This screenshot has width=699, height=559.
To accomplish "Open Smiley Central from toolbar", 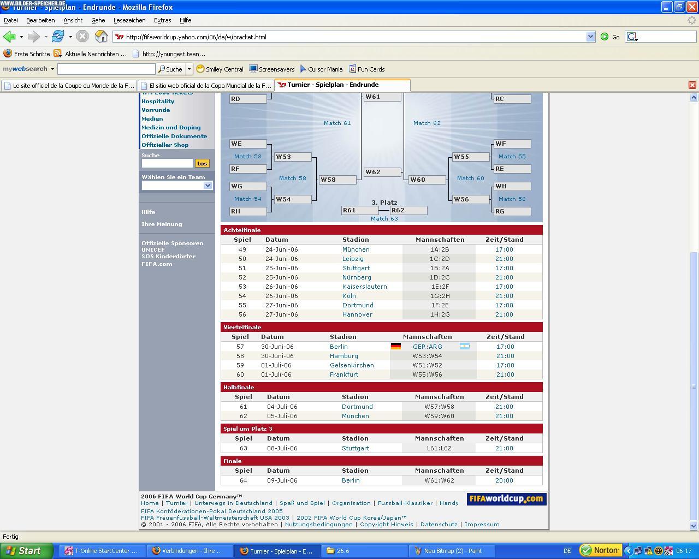I will click(x=220, y=69).
